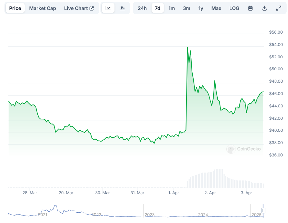The image size is (288, 223).
Task: Select the 1m timeframe
Action: (x=171, y=8)
